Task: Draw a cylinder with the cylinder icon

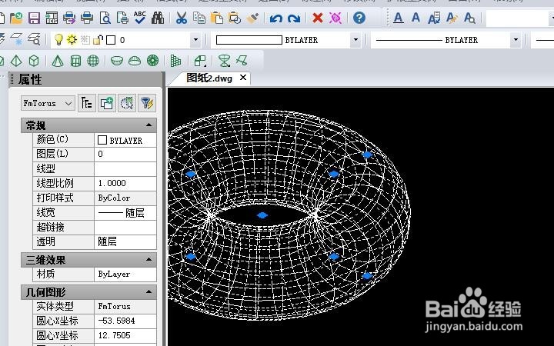Action: coord(75,61)
